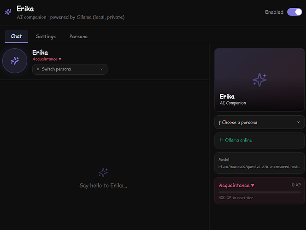Image resolution: width=306 pixels, height=230 pixels.
Task: Click the sparkle icon above Say hello
Action: pyautogui.click(x=103, y=172)
